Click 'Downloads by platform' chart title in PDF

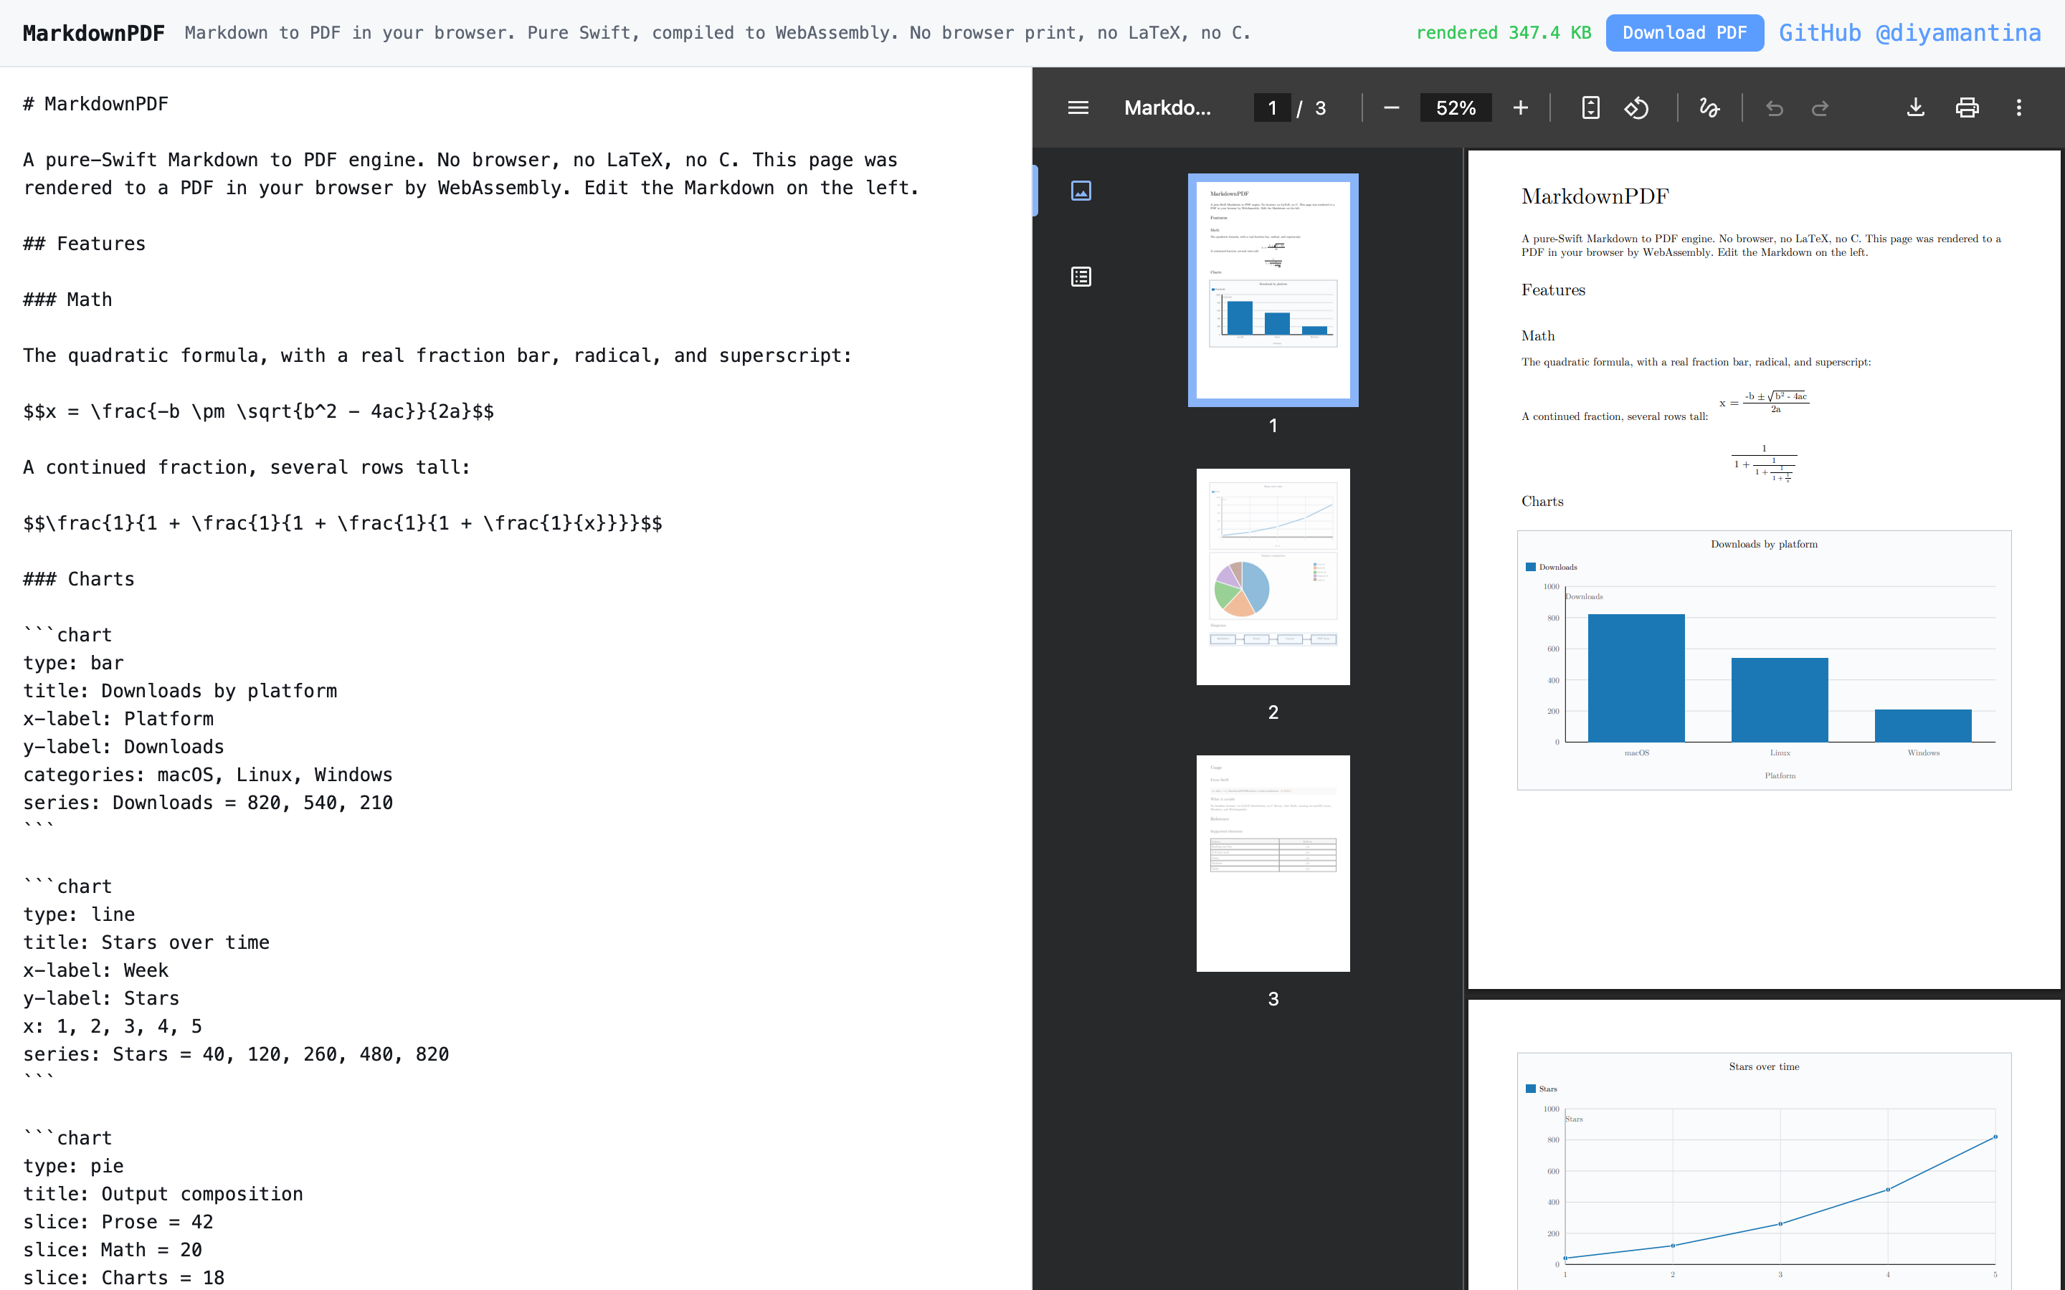tap(1764, 545)
